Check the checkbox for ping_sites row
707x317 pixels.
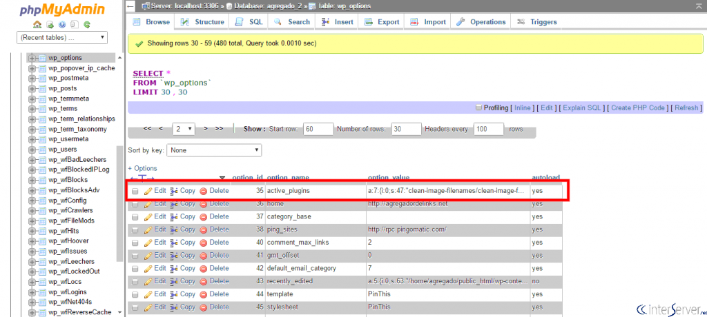point(135,230)
